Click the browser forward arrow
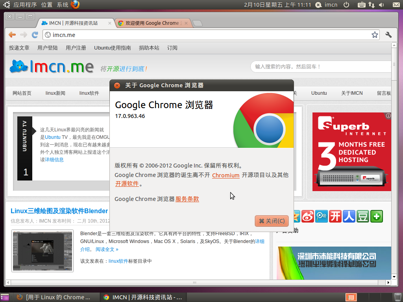The width and height of the screenshot is (403, 302). click(24, 35)
